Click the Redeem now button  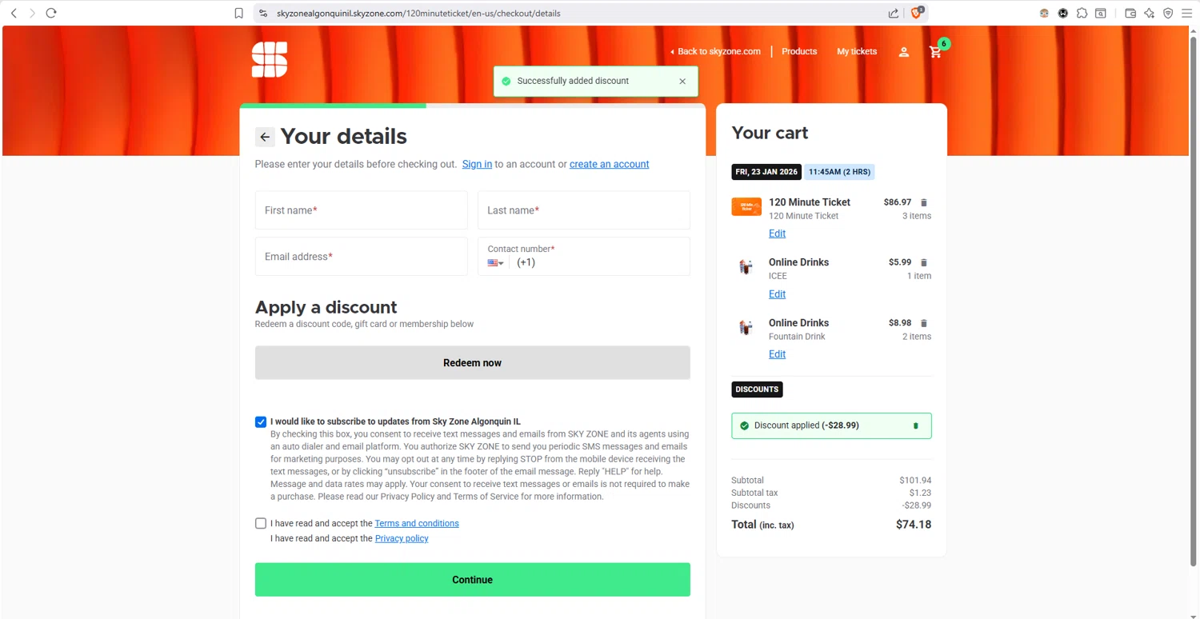(x=472, y=363)
